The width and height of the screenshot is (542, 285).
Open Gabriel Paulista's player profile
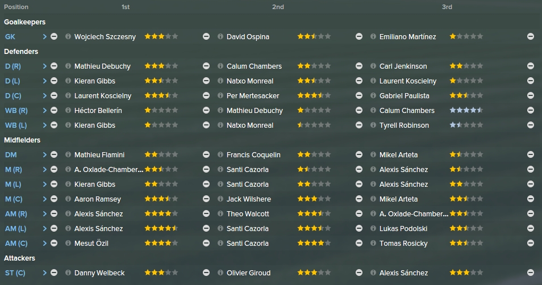(x=404, y=96)
